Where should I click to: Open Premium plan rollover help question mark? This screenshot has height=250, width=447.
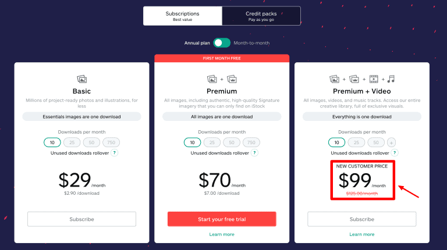[254, 153]
